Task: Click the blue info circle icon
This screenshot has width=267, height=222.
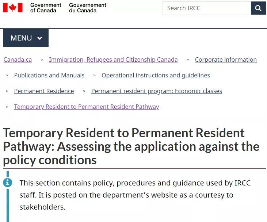Action: 8,183
